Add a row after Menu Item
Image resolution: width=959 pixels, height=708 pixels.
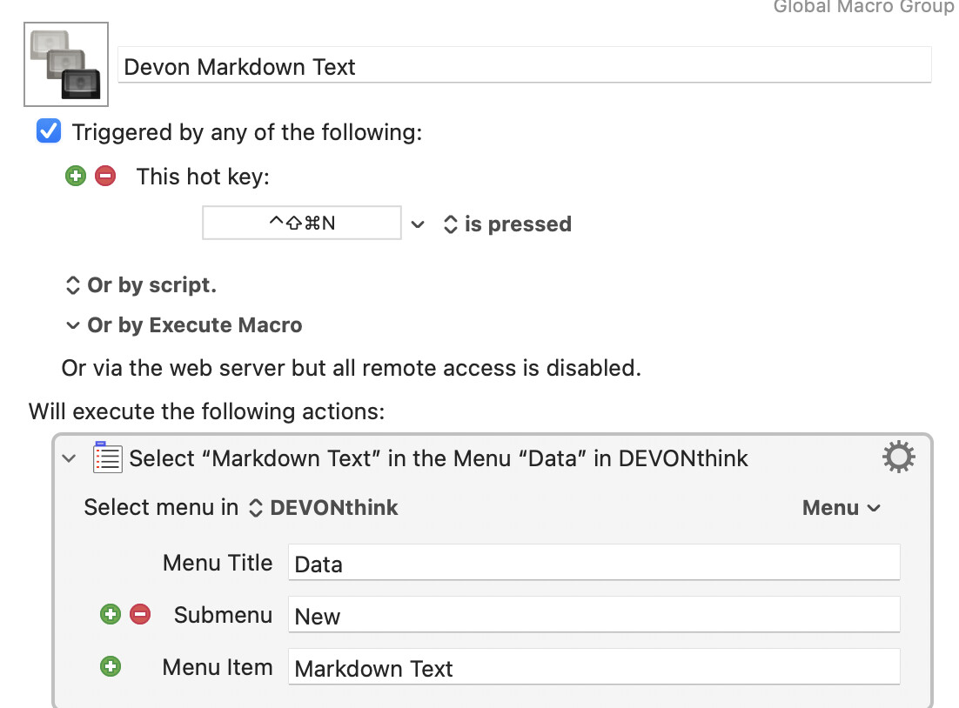coord(111,667)
